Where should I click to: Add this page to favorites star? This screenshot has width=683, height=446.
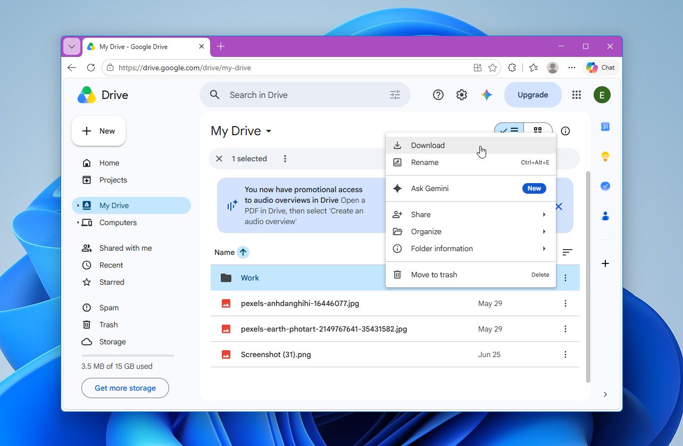click(x=493, y=68)
